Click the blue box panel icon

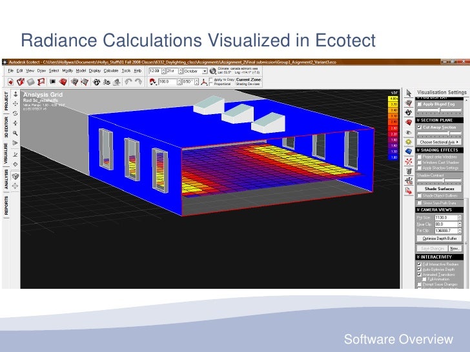pyautogui.click(x=409, y=152)
